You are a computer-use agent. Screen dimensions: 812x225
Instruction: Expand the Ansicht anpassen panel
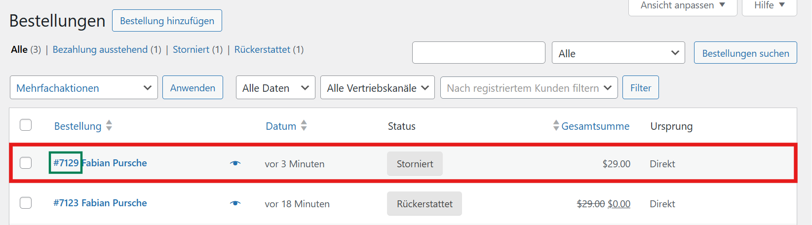pos(682,5)
